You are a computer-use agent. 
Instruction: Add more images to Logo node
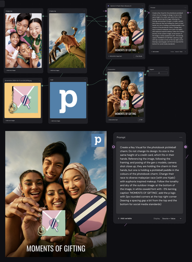pos(55,121)
